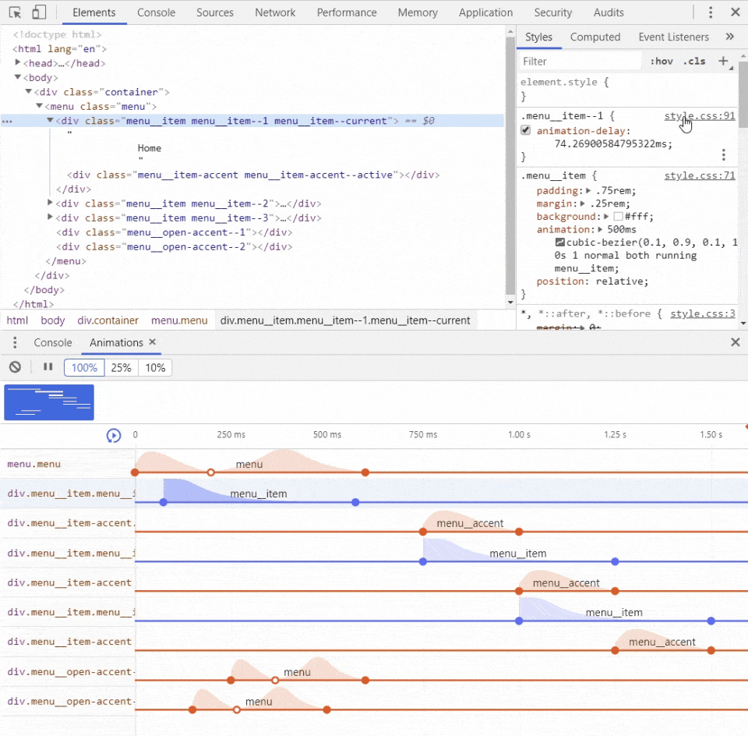Open the Network panel tab
The width and height of the screenshot is (748, 736).
275,12
